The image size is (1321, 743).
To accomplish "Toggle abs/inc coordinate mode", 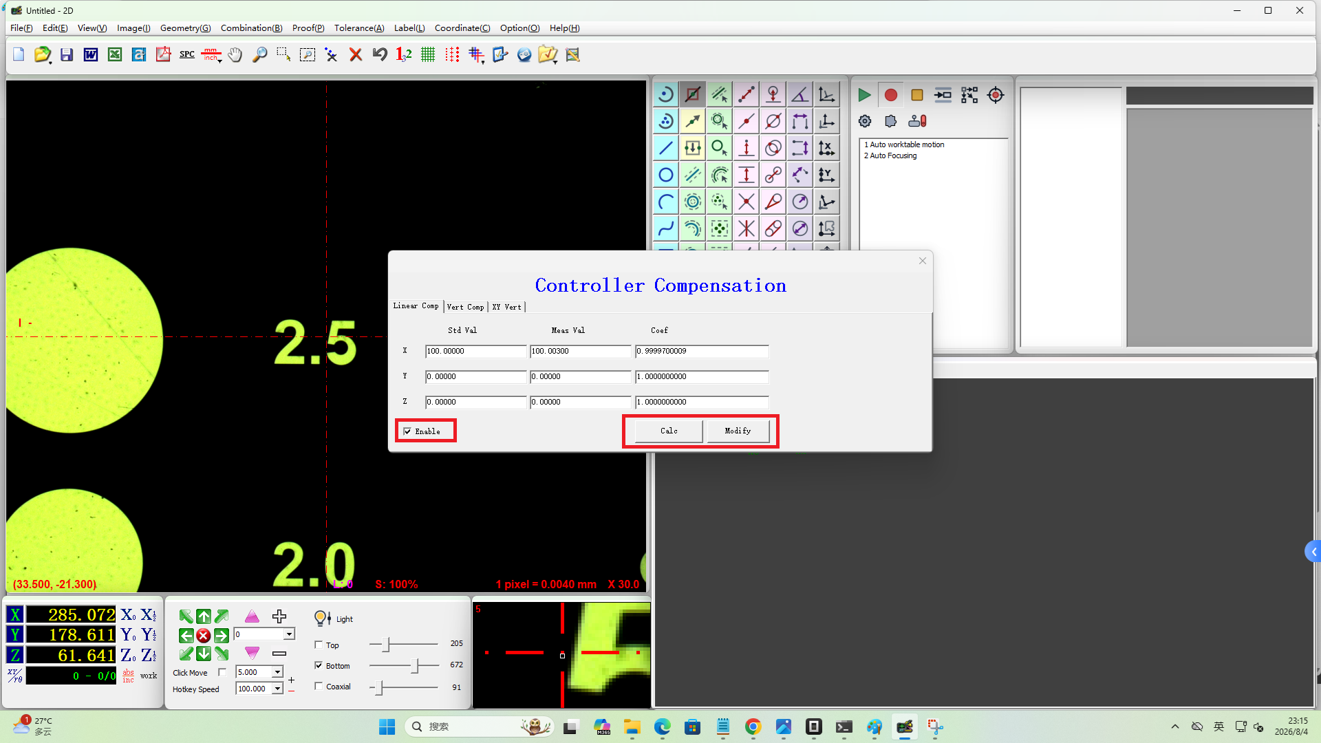I will [x=129, y=676].
